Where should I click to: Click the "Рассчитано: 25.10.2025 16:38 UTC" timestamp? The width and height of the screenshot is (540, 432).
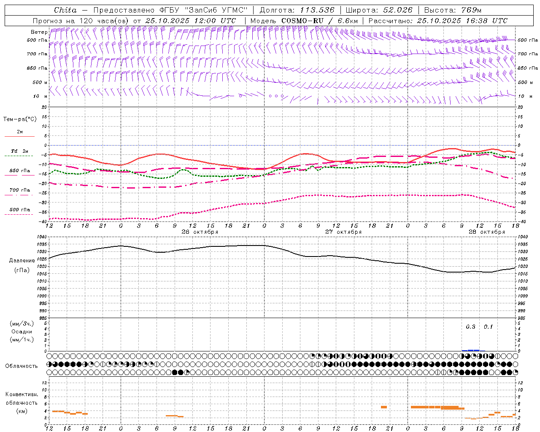tap(438, 21)
